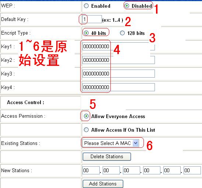Choose 40 bits encryption type

click(x=86, y=33)
